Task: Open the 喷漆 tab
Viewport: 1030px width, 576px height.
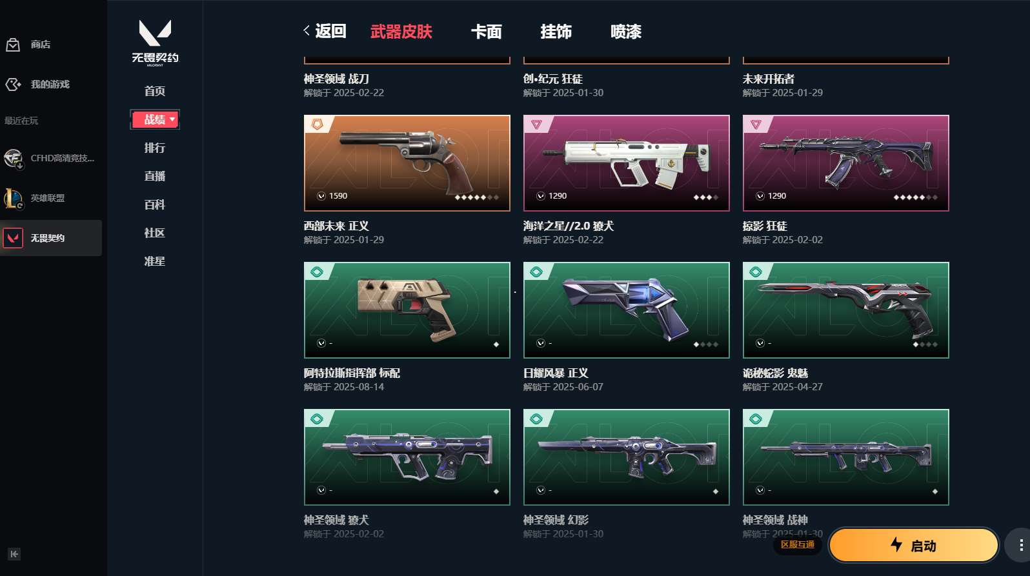Action: (625, 32)
